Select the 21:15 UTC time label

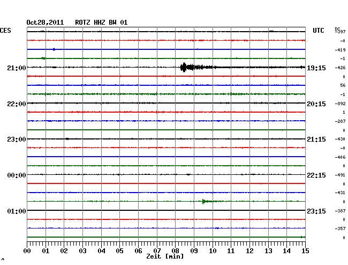coord(316,139)
